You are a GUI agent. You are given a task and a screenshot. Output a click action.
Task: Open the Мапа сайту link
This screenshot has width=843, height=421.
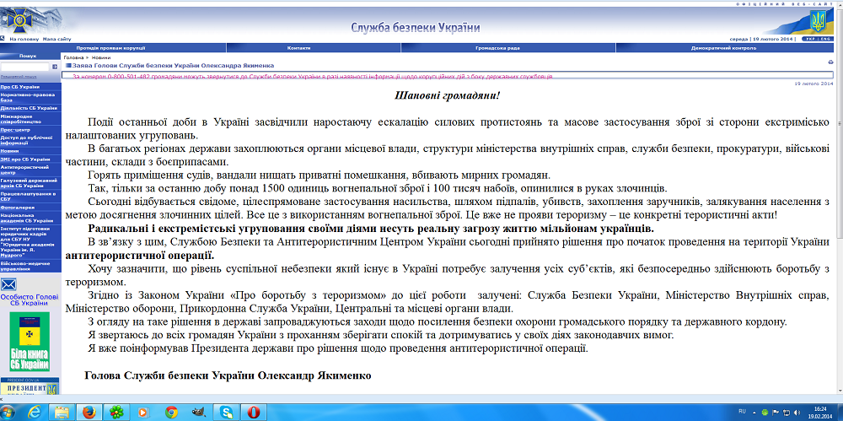pyautogui.click(x=56, y=39)
